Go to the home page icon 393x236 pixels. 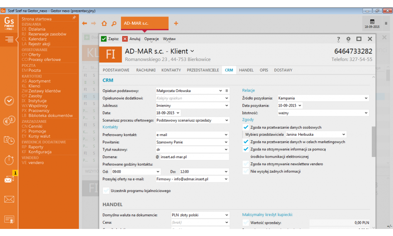(x=104, y=23)
